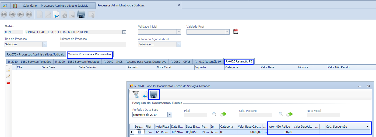Click Parceiro column header in main grid
The image size is (376, 137).
point(141,67)
